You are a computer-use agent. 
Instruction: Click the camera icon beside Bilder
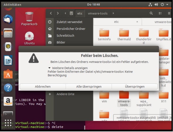point(50,43)
